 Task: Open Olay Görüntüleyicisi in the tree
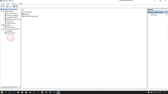(x=13, y=15)
